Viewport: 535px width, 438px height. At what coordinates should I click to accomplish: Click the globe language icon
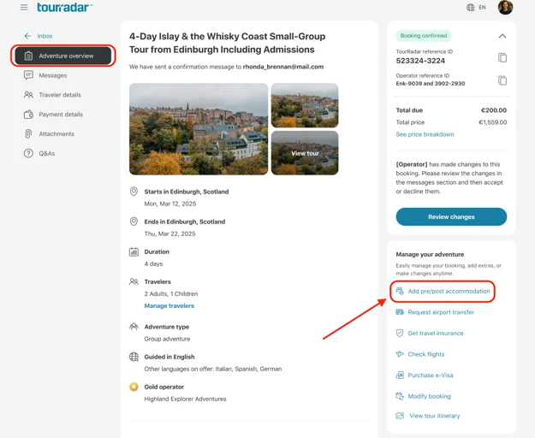(x=470, y=8)
